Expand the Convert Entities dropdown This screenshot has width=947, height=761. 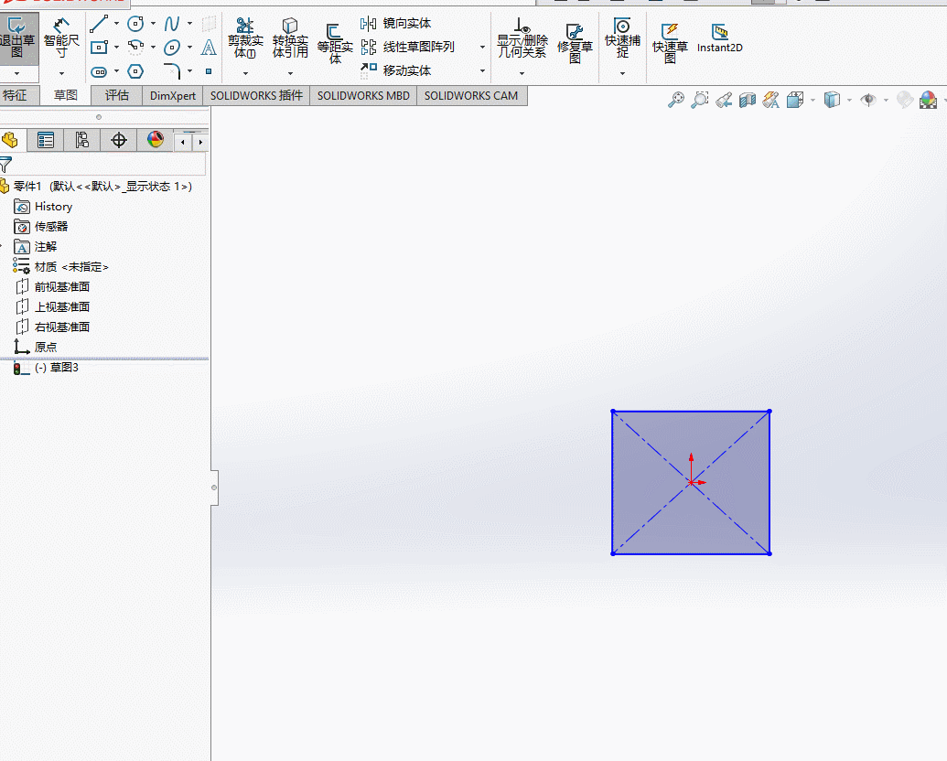click(290, 74)
